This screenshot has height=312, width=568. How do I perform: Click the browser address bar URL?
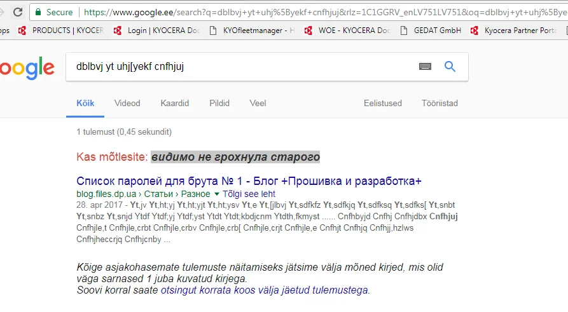325,12
